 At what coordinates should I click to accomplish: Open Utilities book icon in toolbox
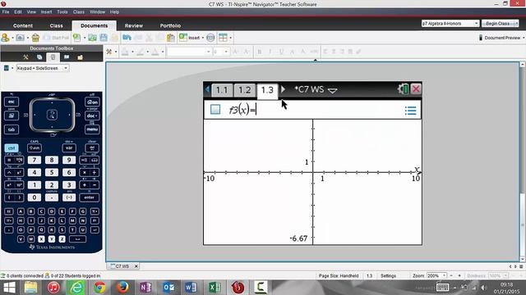[67, 57]
